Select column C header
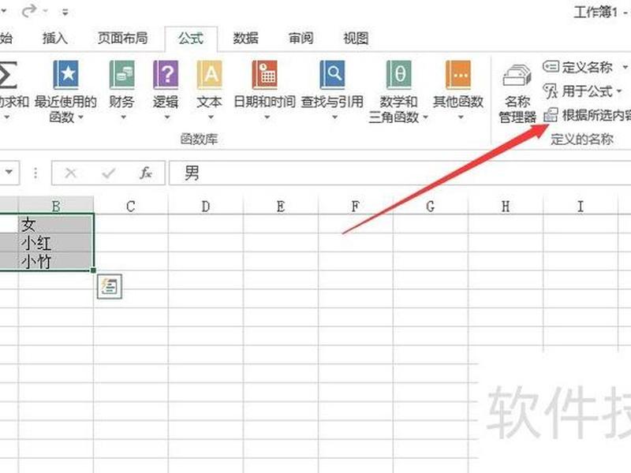Viewport: 631px width, 473px height. coord(131,206)
